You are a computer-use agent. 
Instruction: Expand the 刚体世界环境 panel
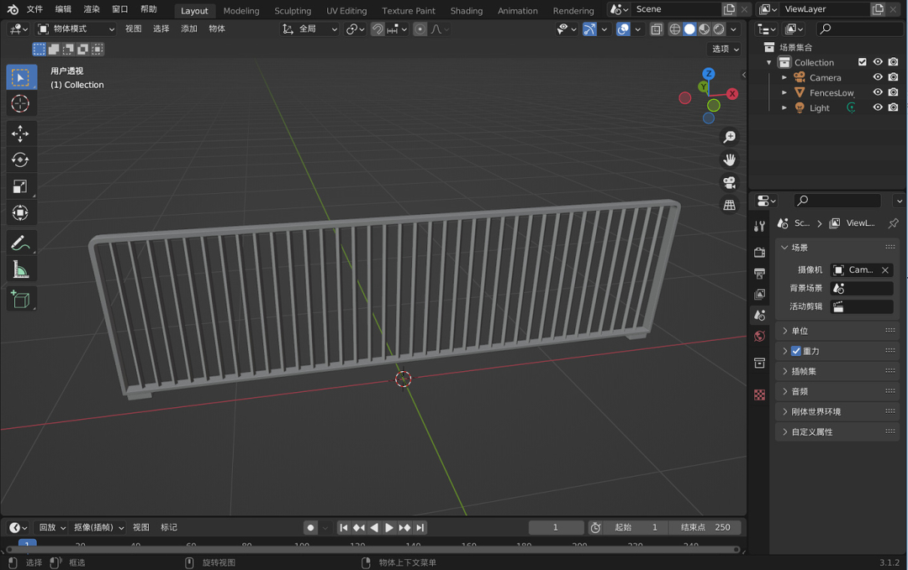(837, 411)
